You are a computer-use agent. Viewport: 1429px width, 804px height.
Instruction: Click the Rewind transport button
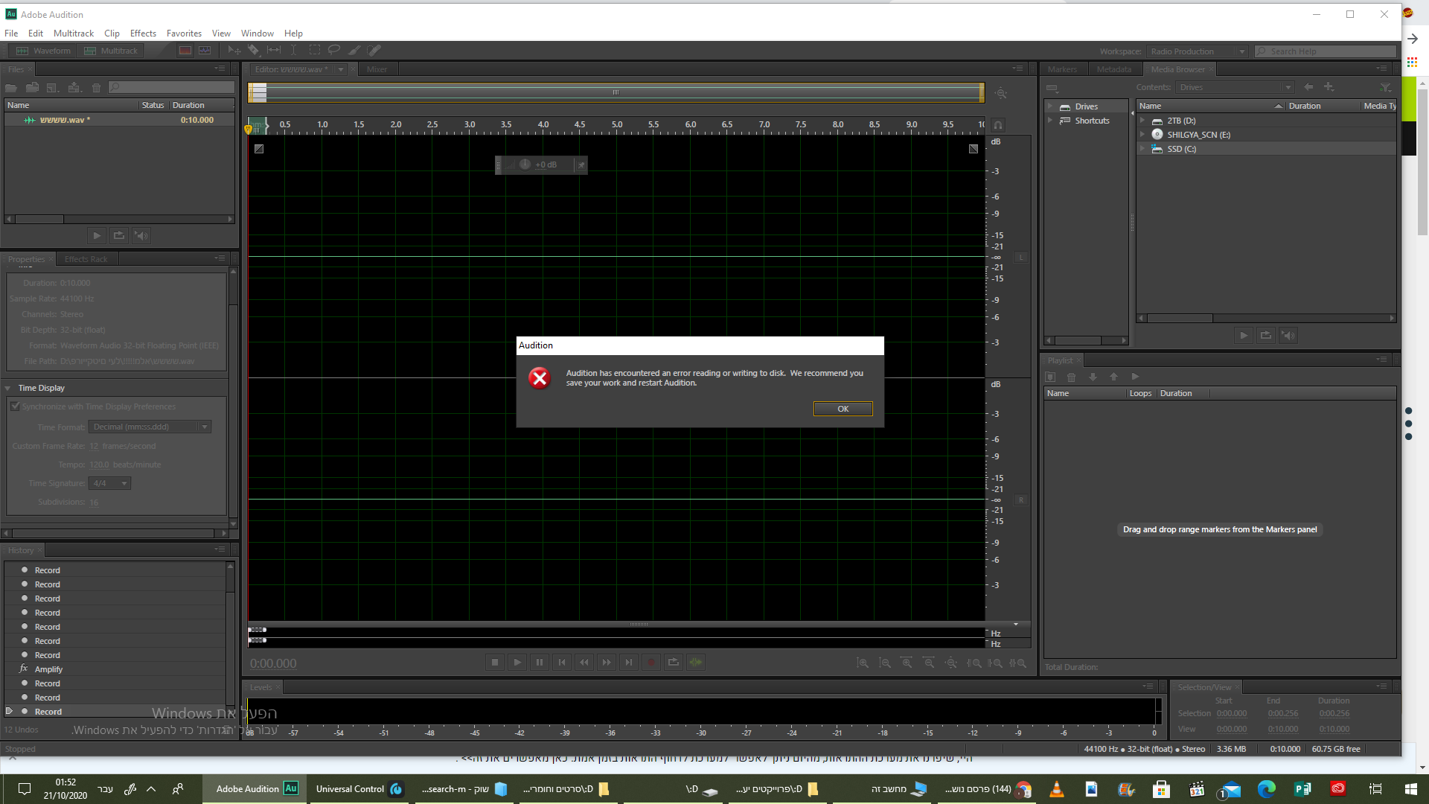click(584, 662)
